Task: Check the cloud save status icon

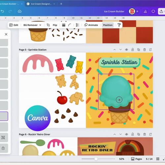Action: pyautogui.click(x=19, y=11)
